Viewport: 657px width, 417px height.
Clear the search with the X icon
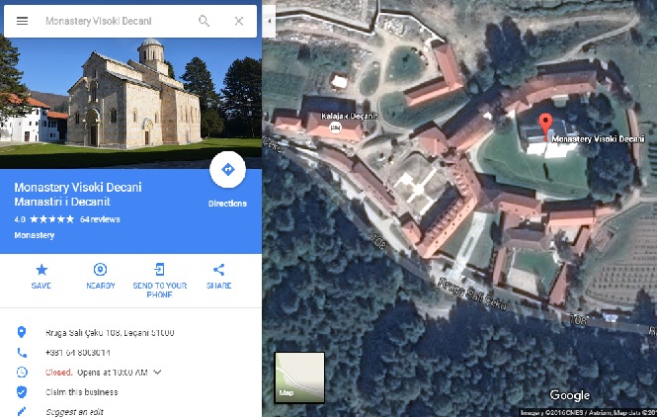[x=239, y=21]
